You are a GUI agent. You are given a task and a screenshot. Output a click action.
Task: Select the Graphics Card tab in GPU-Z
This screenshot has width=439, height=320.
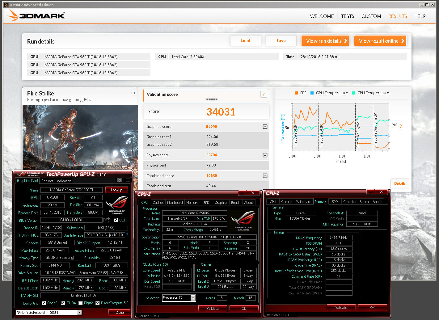tap(27, 181)
